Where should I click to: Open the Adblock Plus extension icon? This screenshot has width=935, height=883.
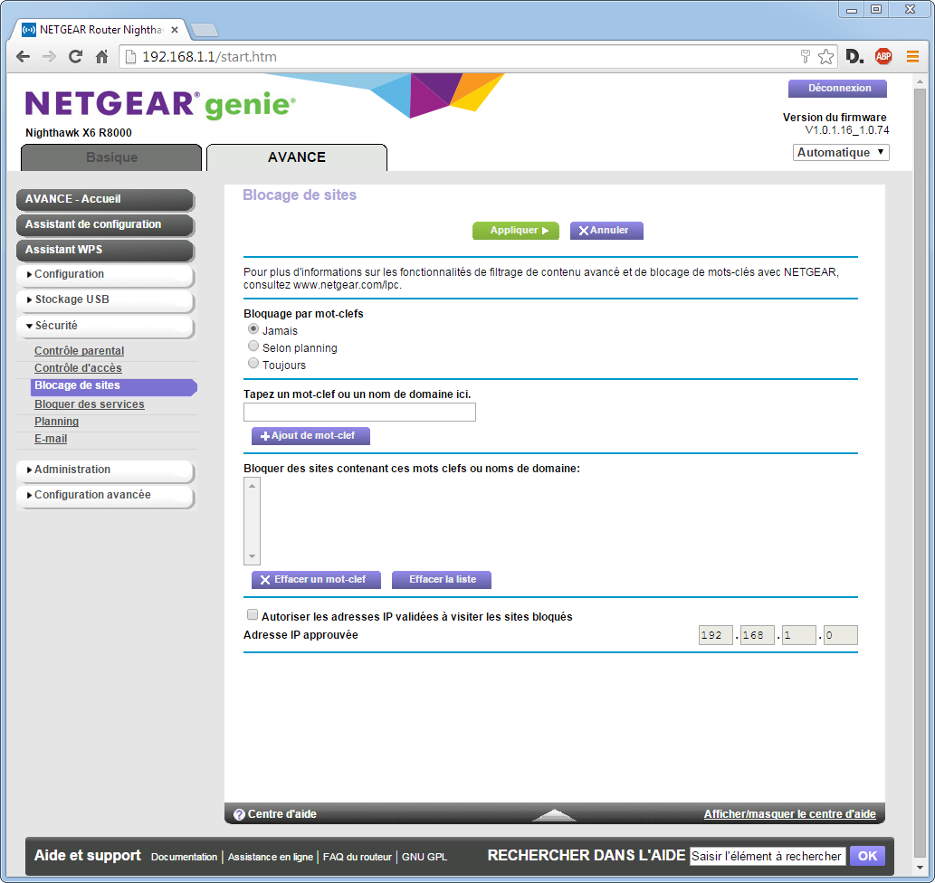tap(883, 57)
